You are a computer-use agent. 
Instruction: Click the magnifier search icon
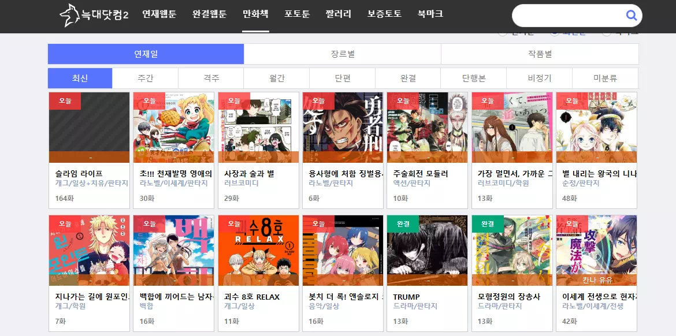[631, 16]
